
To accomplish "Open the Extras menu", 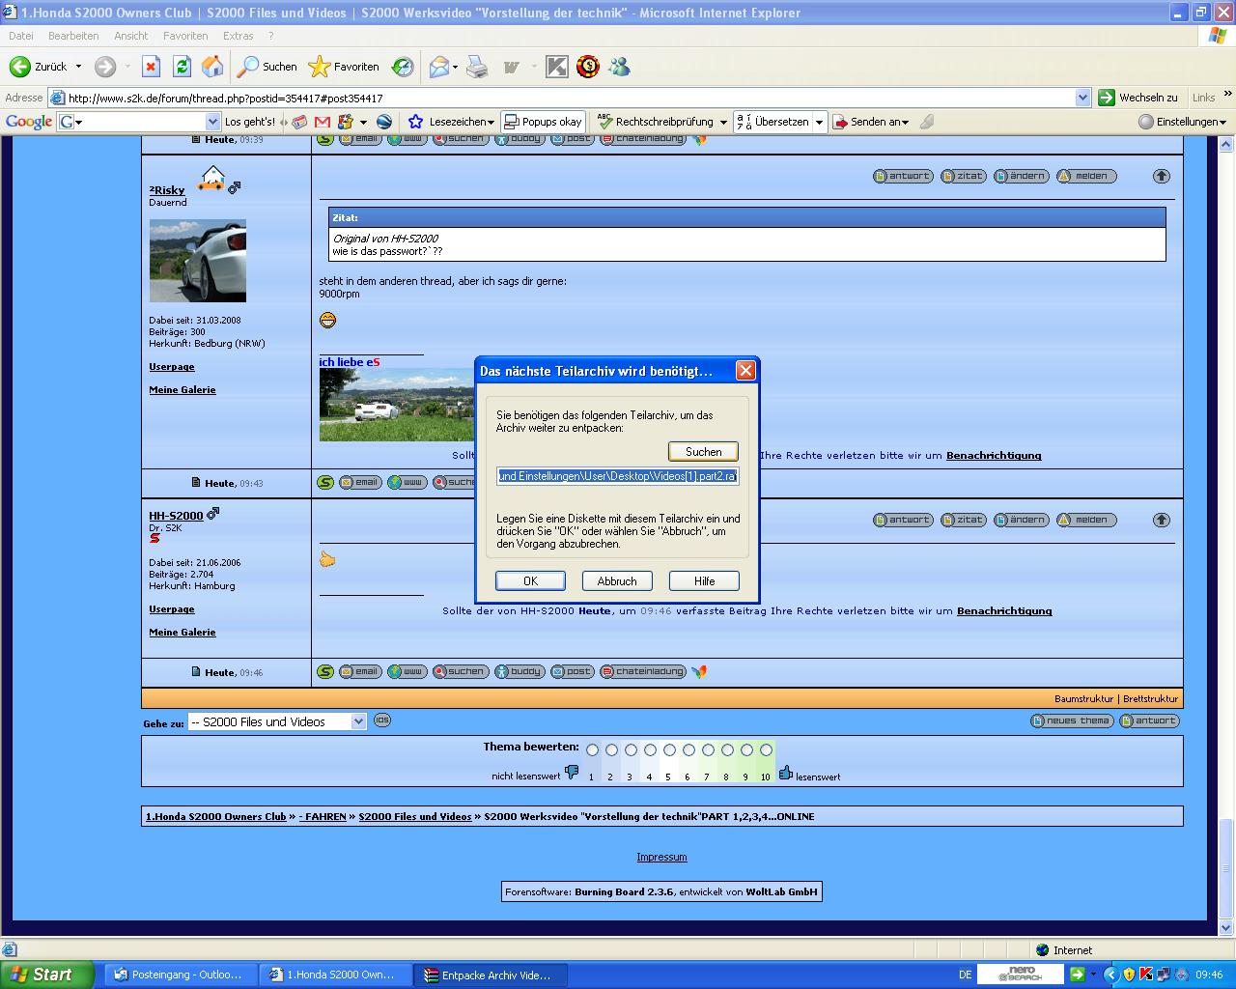I will (x=238, y=36).
